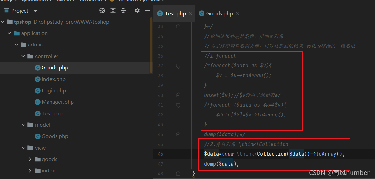Click the Collapse All icon in Project panel

(x=123, y=10)
